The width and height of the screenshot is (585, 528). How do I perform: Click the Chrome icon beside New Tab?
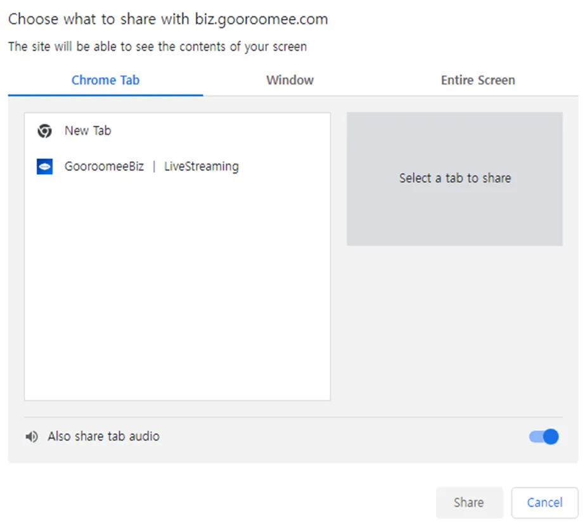pyautogui.click(x=44, y=131)
